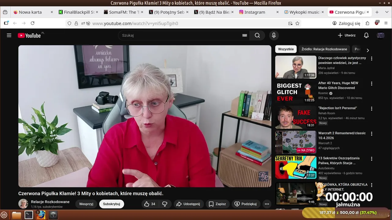Screen dimensions: 392x220
Task: Close the Nowa karta tab
Action: tap(52, 12)
